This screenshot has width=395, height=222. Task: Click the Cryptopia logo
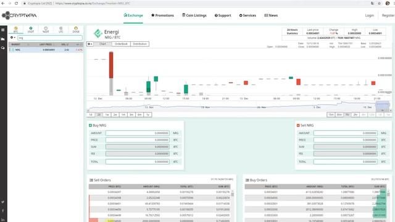19,15
